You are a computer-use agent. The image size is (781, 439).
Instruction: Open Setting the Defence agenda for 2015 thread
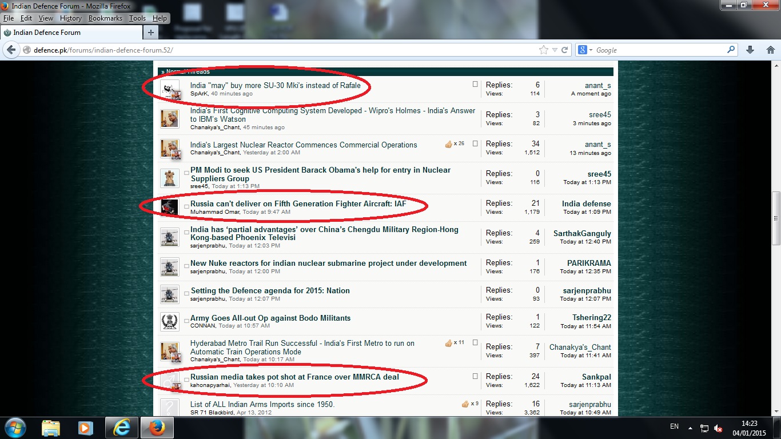[x=270, y=291]
